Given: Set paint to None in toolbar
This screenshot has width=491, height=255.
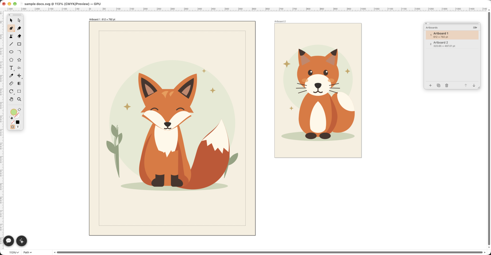Looking at the screenshot, I should [13, 122].
